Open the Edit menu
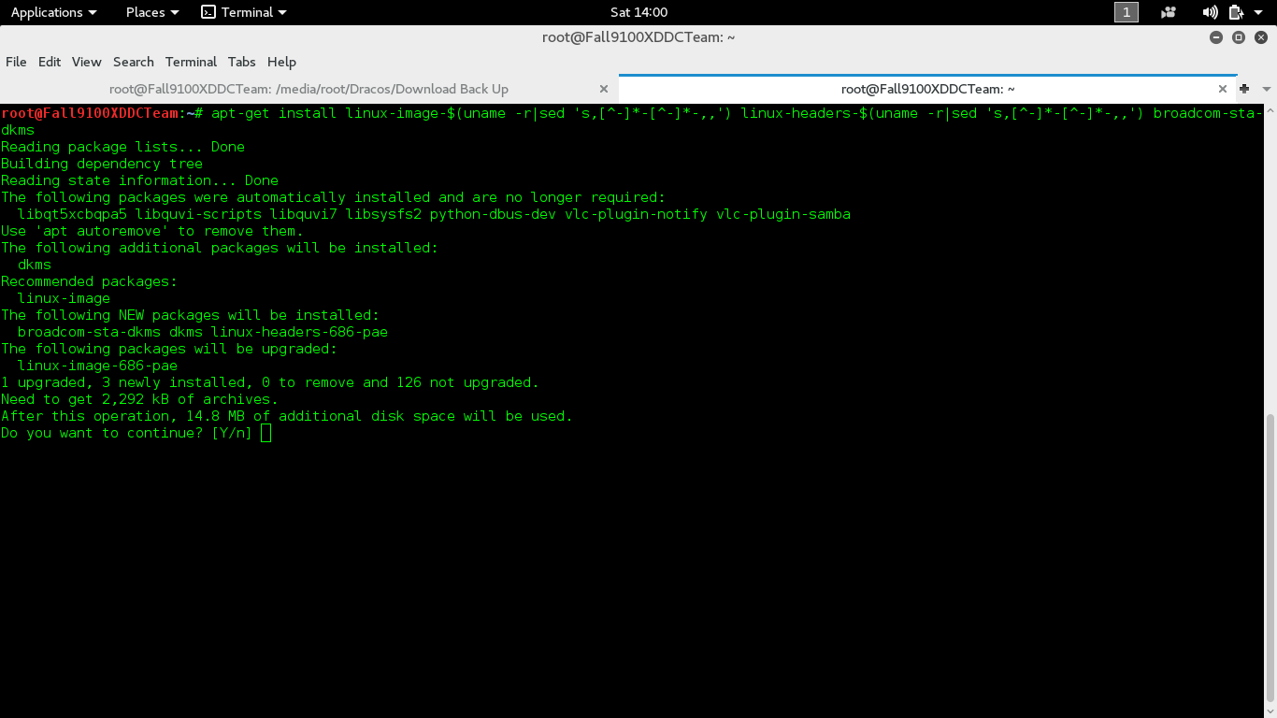1277x718 pixels. [x=49, y=62]
